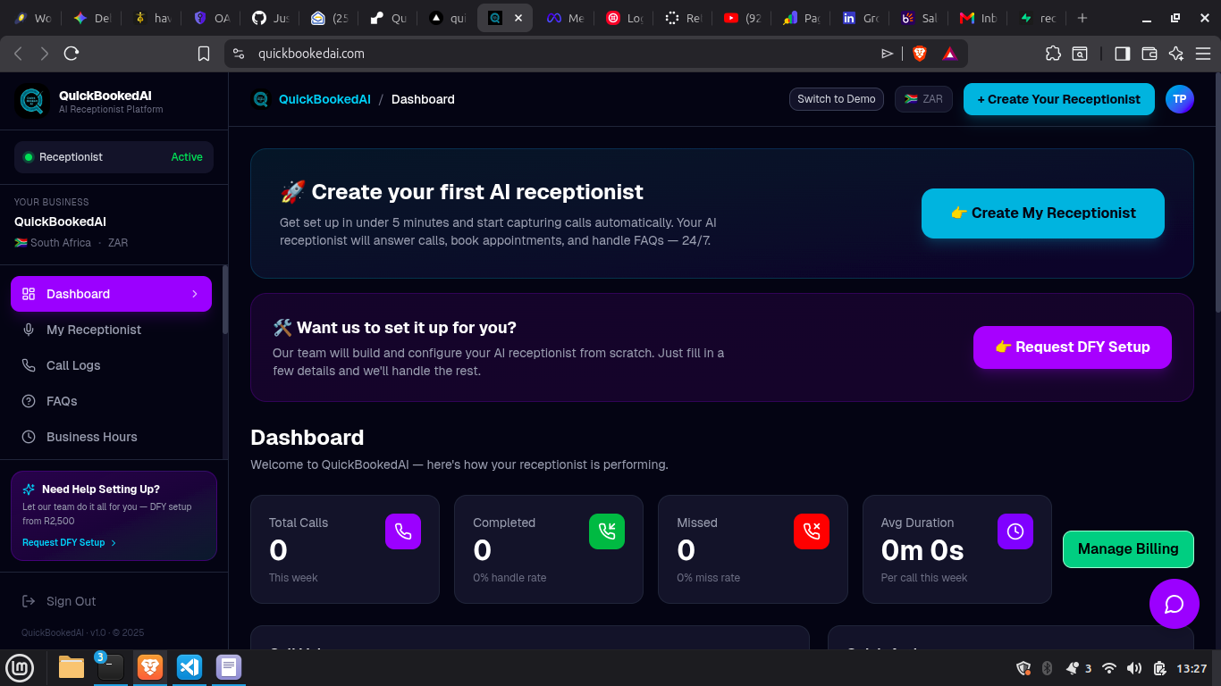
Task: Open the Brave Shields icon
Action: pyautogui.click(x=920, y=54)
